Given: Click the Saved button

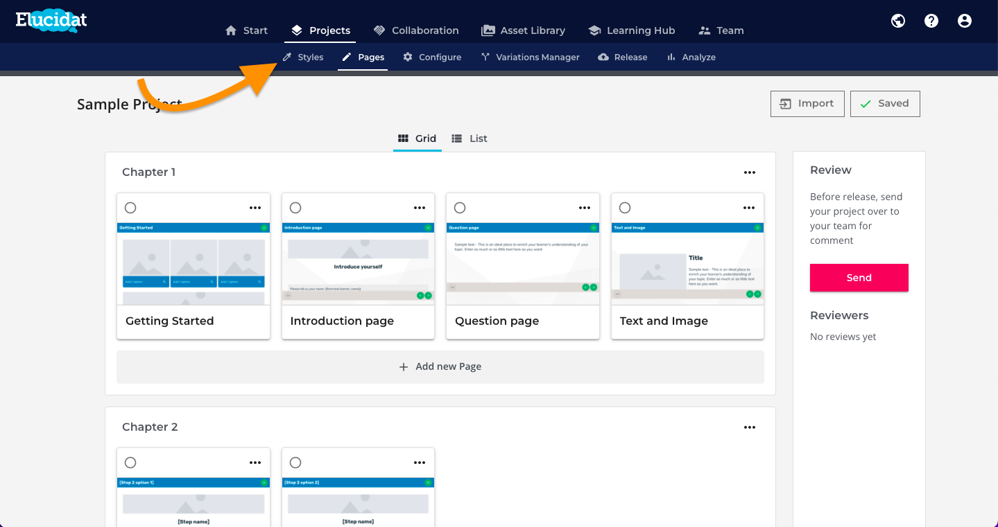Looking at the screenshot, I should coord(885,104).
